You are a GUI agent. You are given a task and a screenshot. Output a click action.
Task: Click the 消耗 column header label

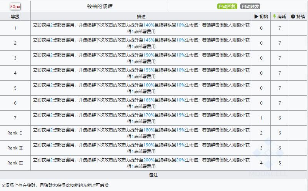(x=282, y=17)
